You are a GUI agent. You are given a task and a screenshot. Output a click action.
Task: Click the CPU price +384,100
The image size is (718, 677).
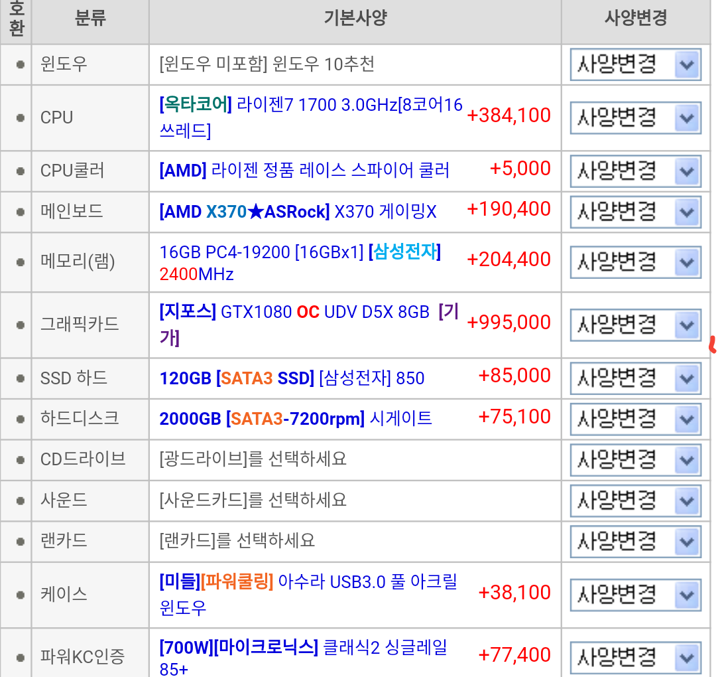[509, 115]
